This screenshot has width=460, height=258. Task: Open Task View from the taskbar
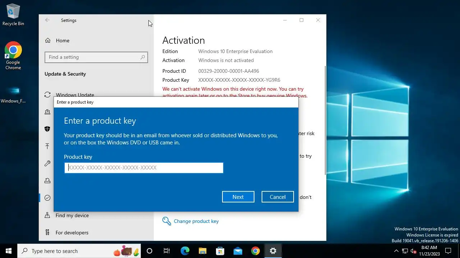coord(167,251)
